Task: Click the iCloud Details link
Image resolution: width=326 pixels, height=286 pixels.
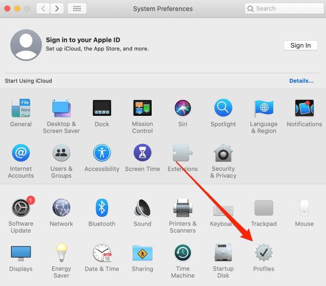Action: coord(301,81)
